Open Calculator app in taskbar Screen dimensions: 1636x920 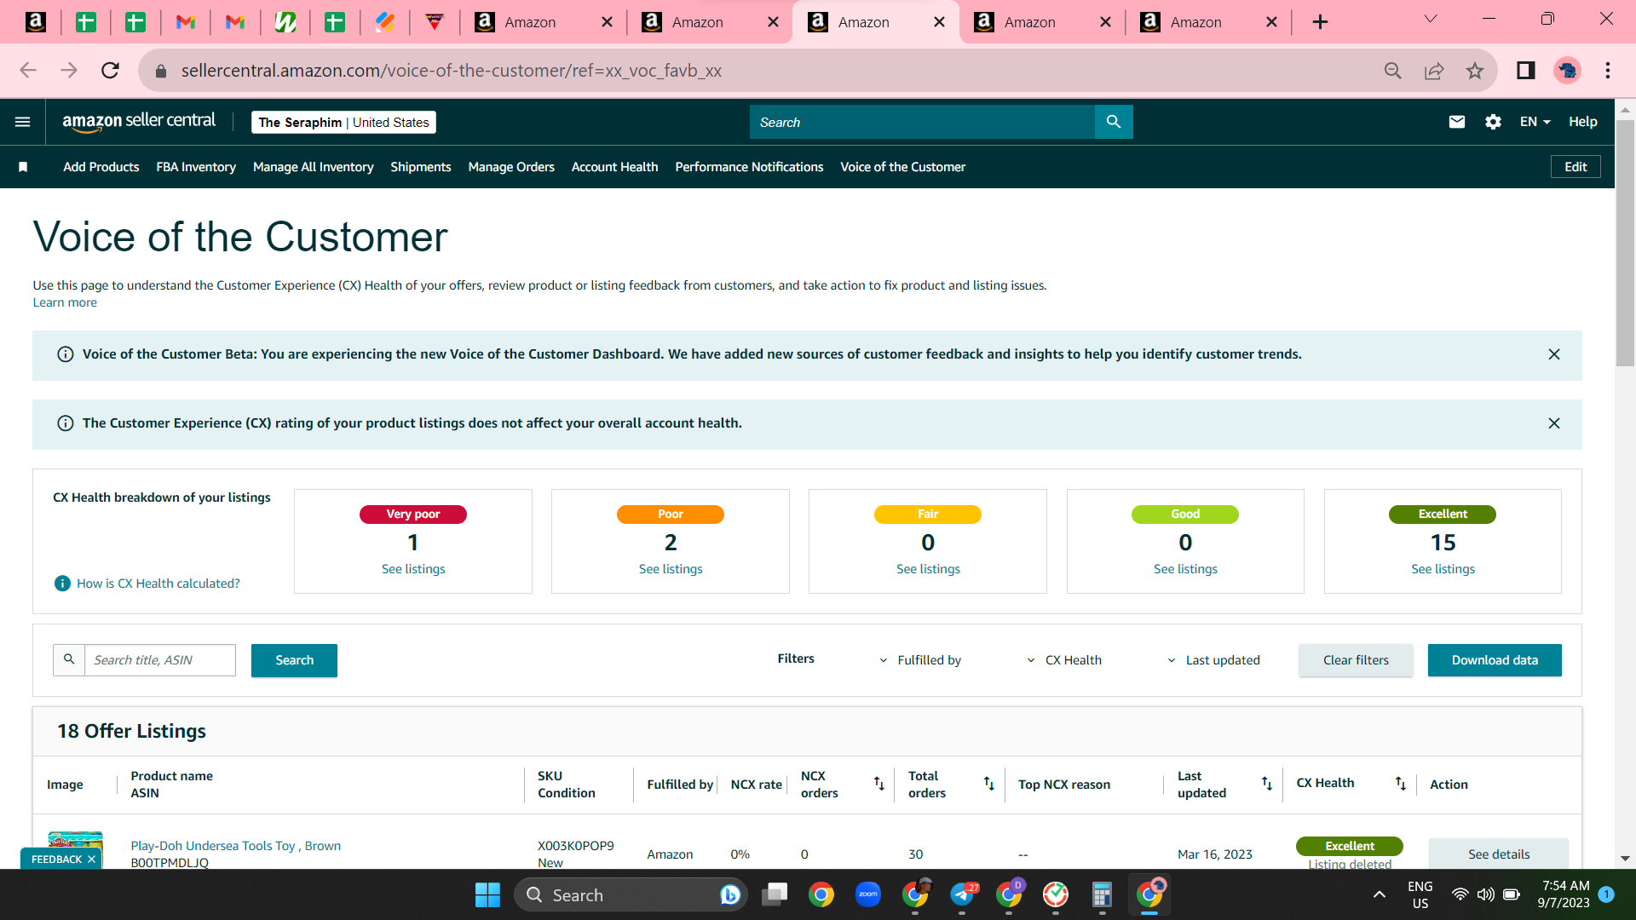(1102, 894)
